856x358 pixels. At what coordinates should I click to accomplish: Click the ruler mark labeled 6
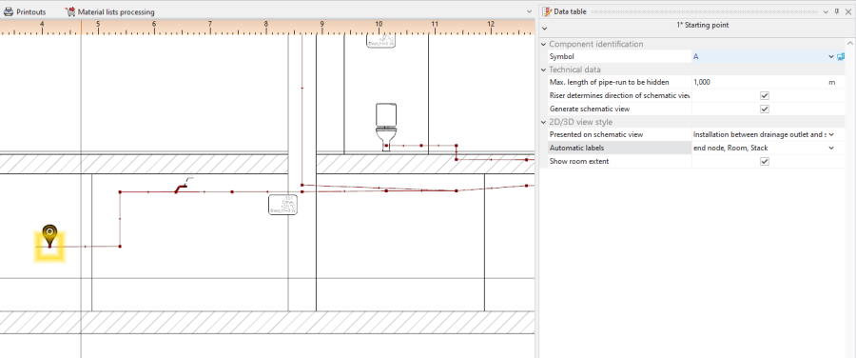pyautogui.click(x=154, y=24)
